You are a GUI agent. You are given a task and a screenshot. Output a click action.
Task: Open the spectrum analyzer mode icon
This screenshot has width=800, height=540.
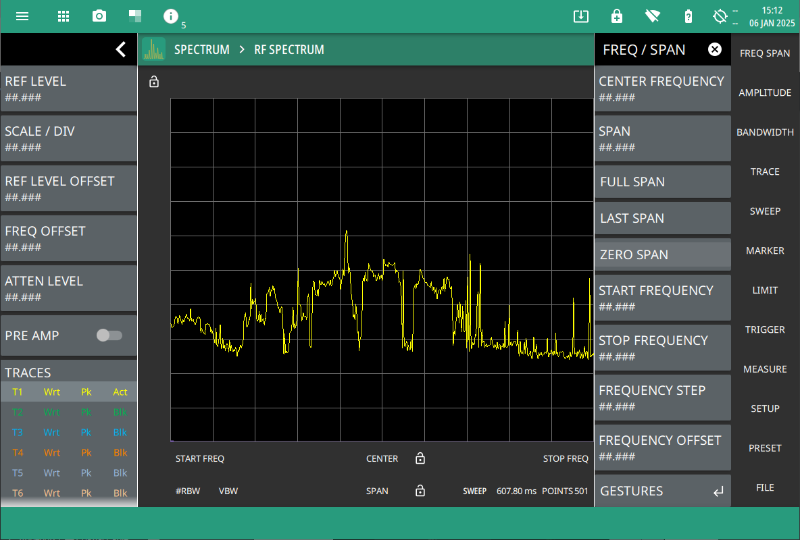pos(154,49)
